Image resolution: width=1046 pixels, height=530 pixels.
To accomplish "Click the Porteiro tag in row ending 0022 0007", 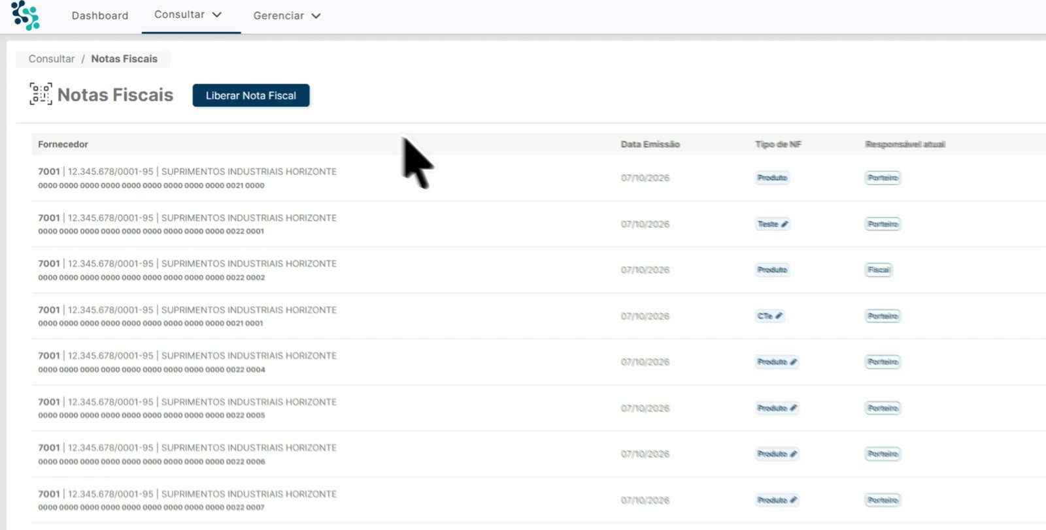I will [883, 500].
